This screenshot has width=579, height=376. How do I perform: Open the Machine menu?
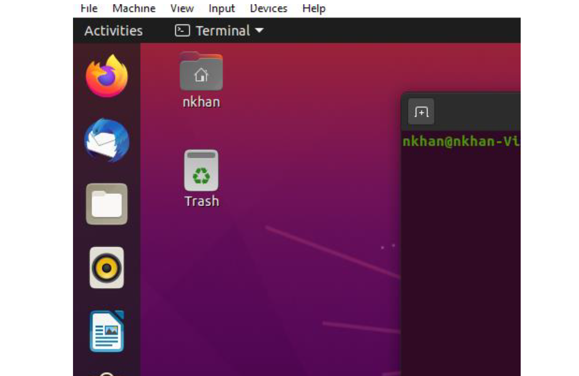(x=134, y=8)
